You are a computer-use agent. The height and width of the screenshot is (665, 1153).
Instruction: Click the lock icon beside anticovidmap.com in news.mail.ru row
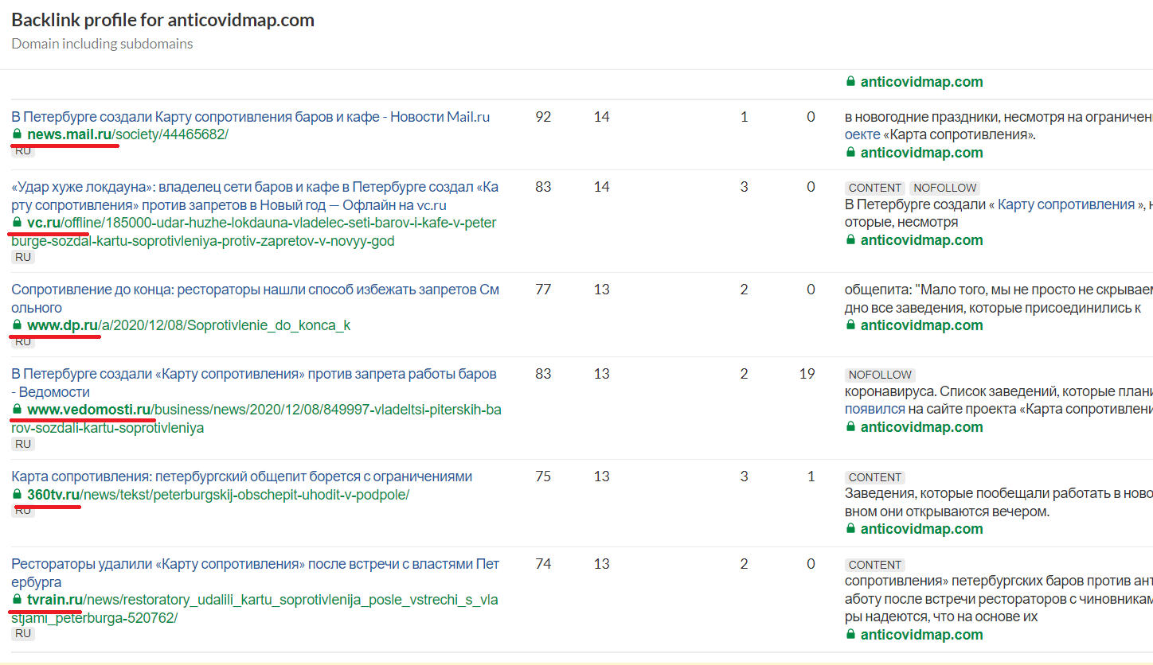(x=850, y=153)
